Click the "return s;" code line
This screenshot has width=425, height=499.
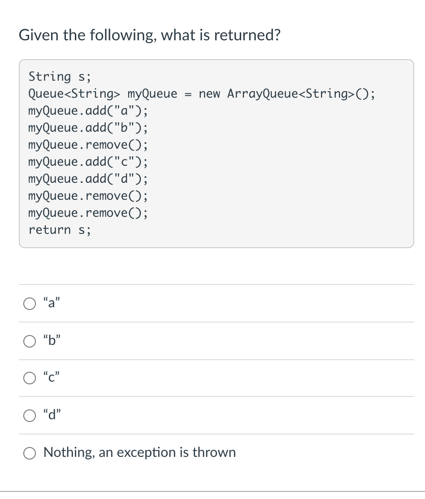point(60,230)
